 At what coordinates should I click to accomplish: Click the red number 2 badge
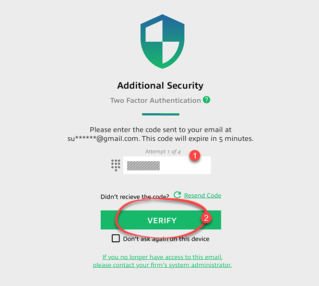[x=206, y=217]
